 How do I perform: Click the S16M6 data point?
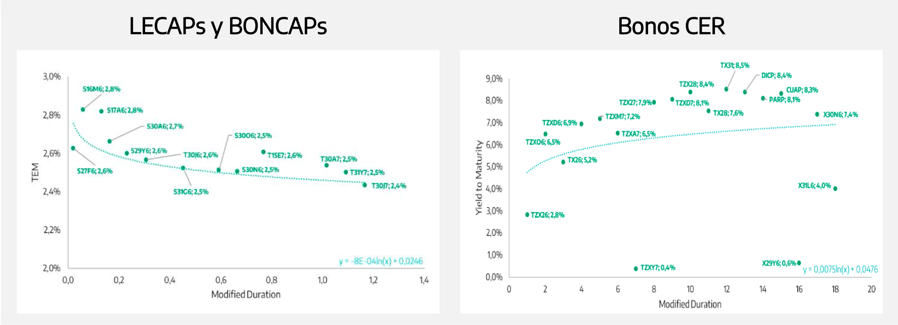tap(83, 109)
